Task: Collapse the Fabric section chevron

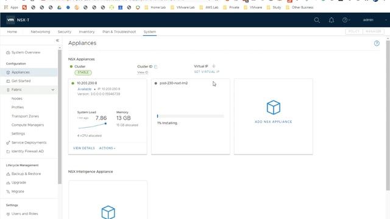Action: coord(53,89)
